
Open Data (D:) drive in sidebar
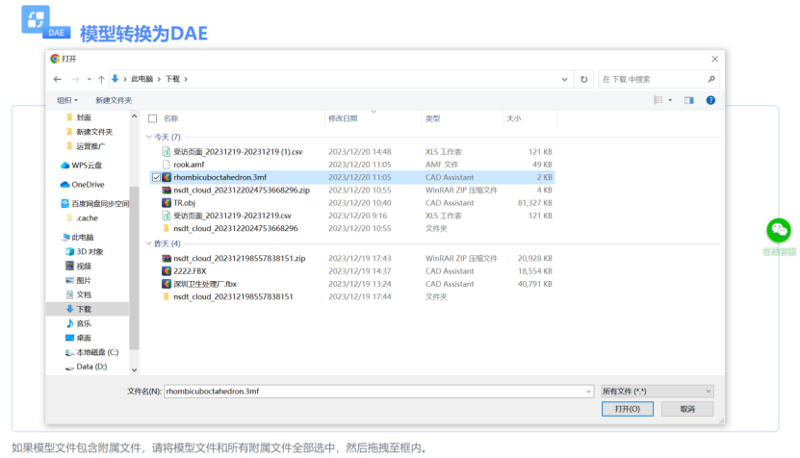(x=91, y=367)
